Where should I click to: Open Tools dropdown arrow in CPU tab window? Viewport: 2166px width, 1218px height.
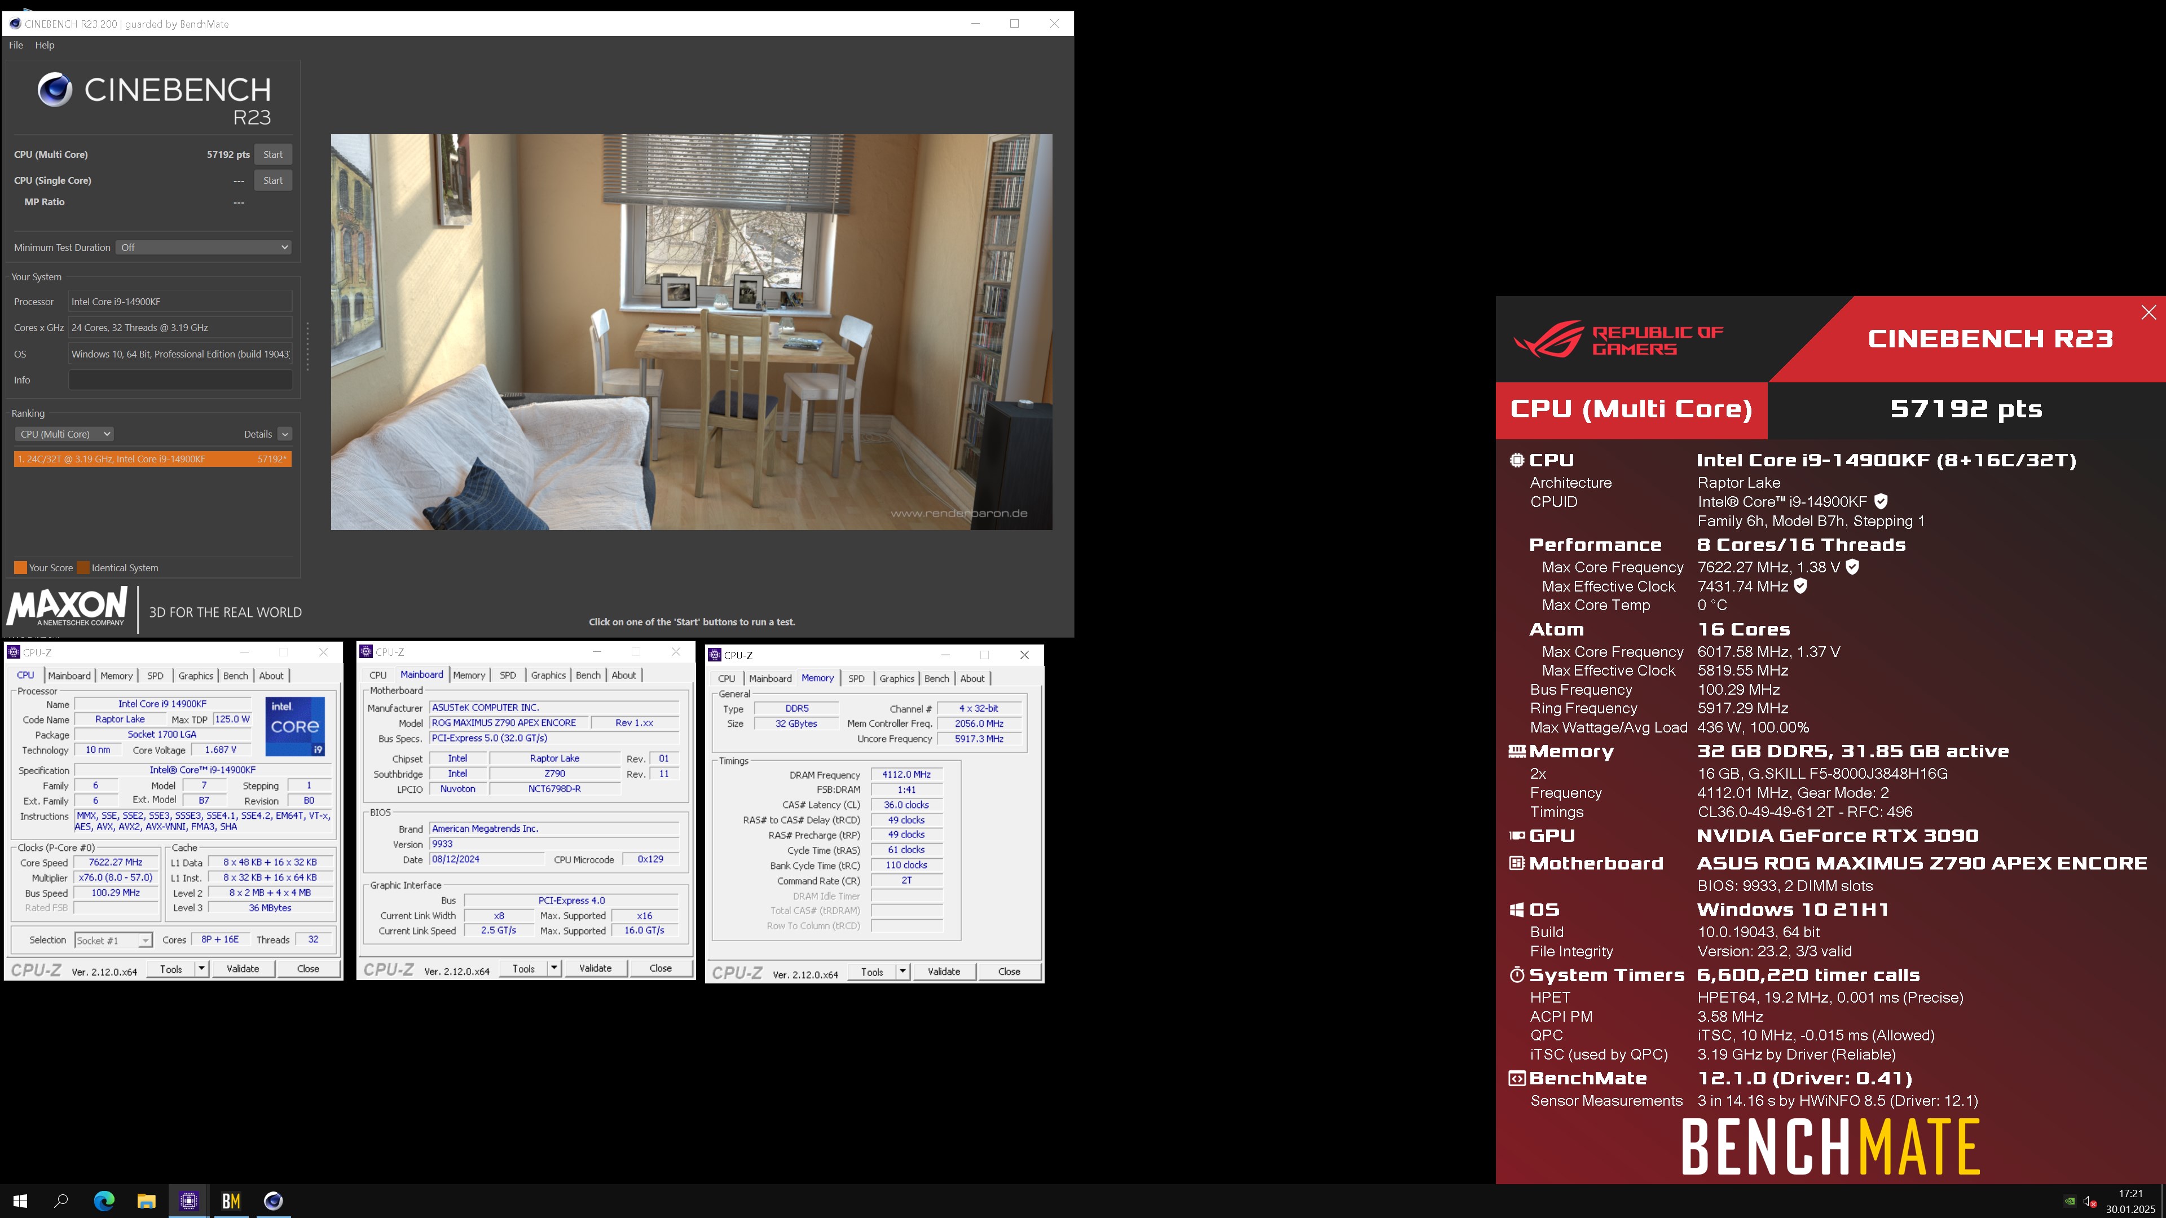tap(202, 968)
